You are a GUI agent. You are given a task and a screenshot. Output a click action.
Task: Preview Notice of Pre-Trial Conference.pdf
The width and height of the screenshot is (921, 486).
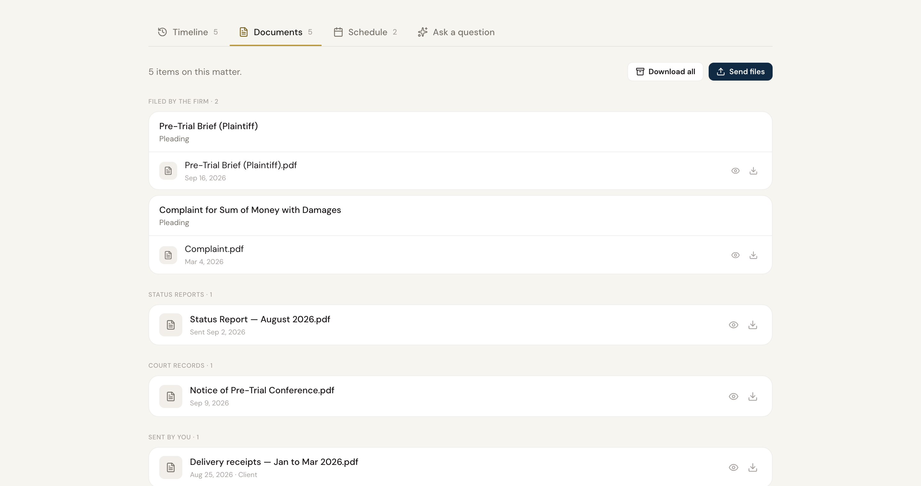point(733,396)
